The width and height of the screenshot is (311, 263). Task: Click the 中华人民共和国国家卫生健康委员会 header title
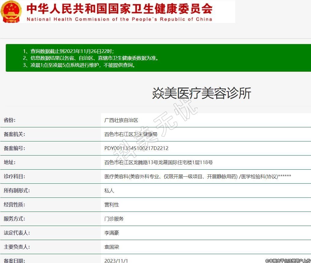119,8
